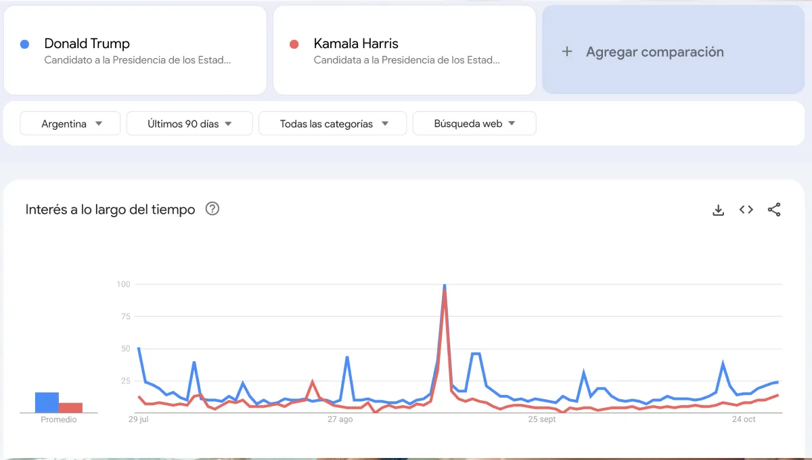Download the interest chart as CSV
The height and width of the screenshot is (460, 812).
click(x=718, y=210)
